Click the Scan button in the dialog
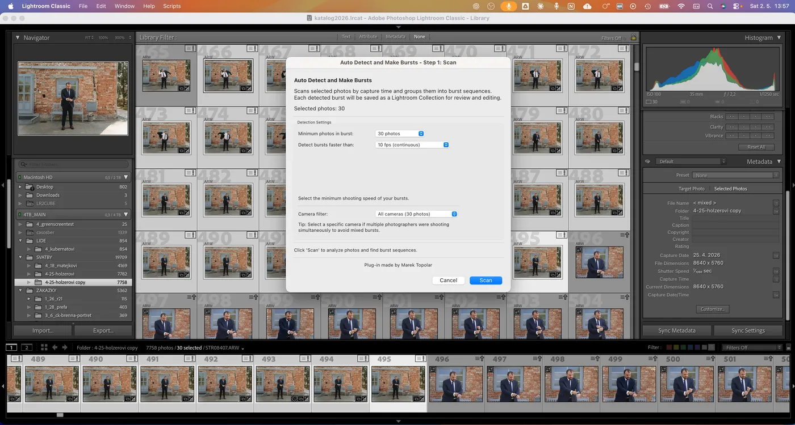The width and height of the screenshot is (795, 425). tap(486, 280)
